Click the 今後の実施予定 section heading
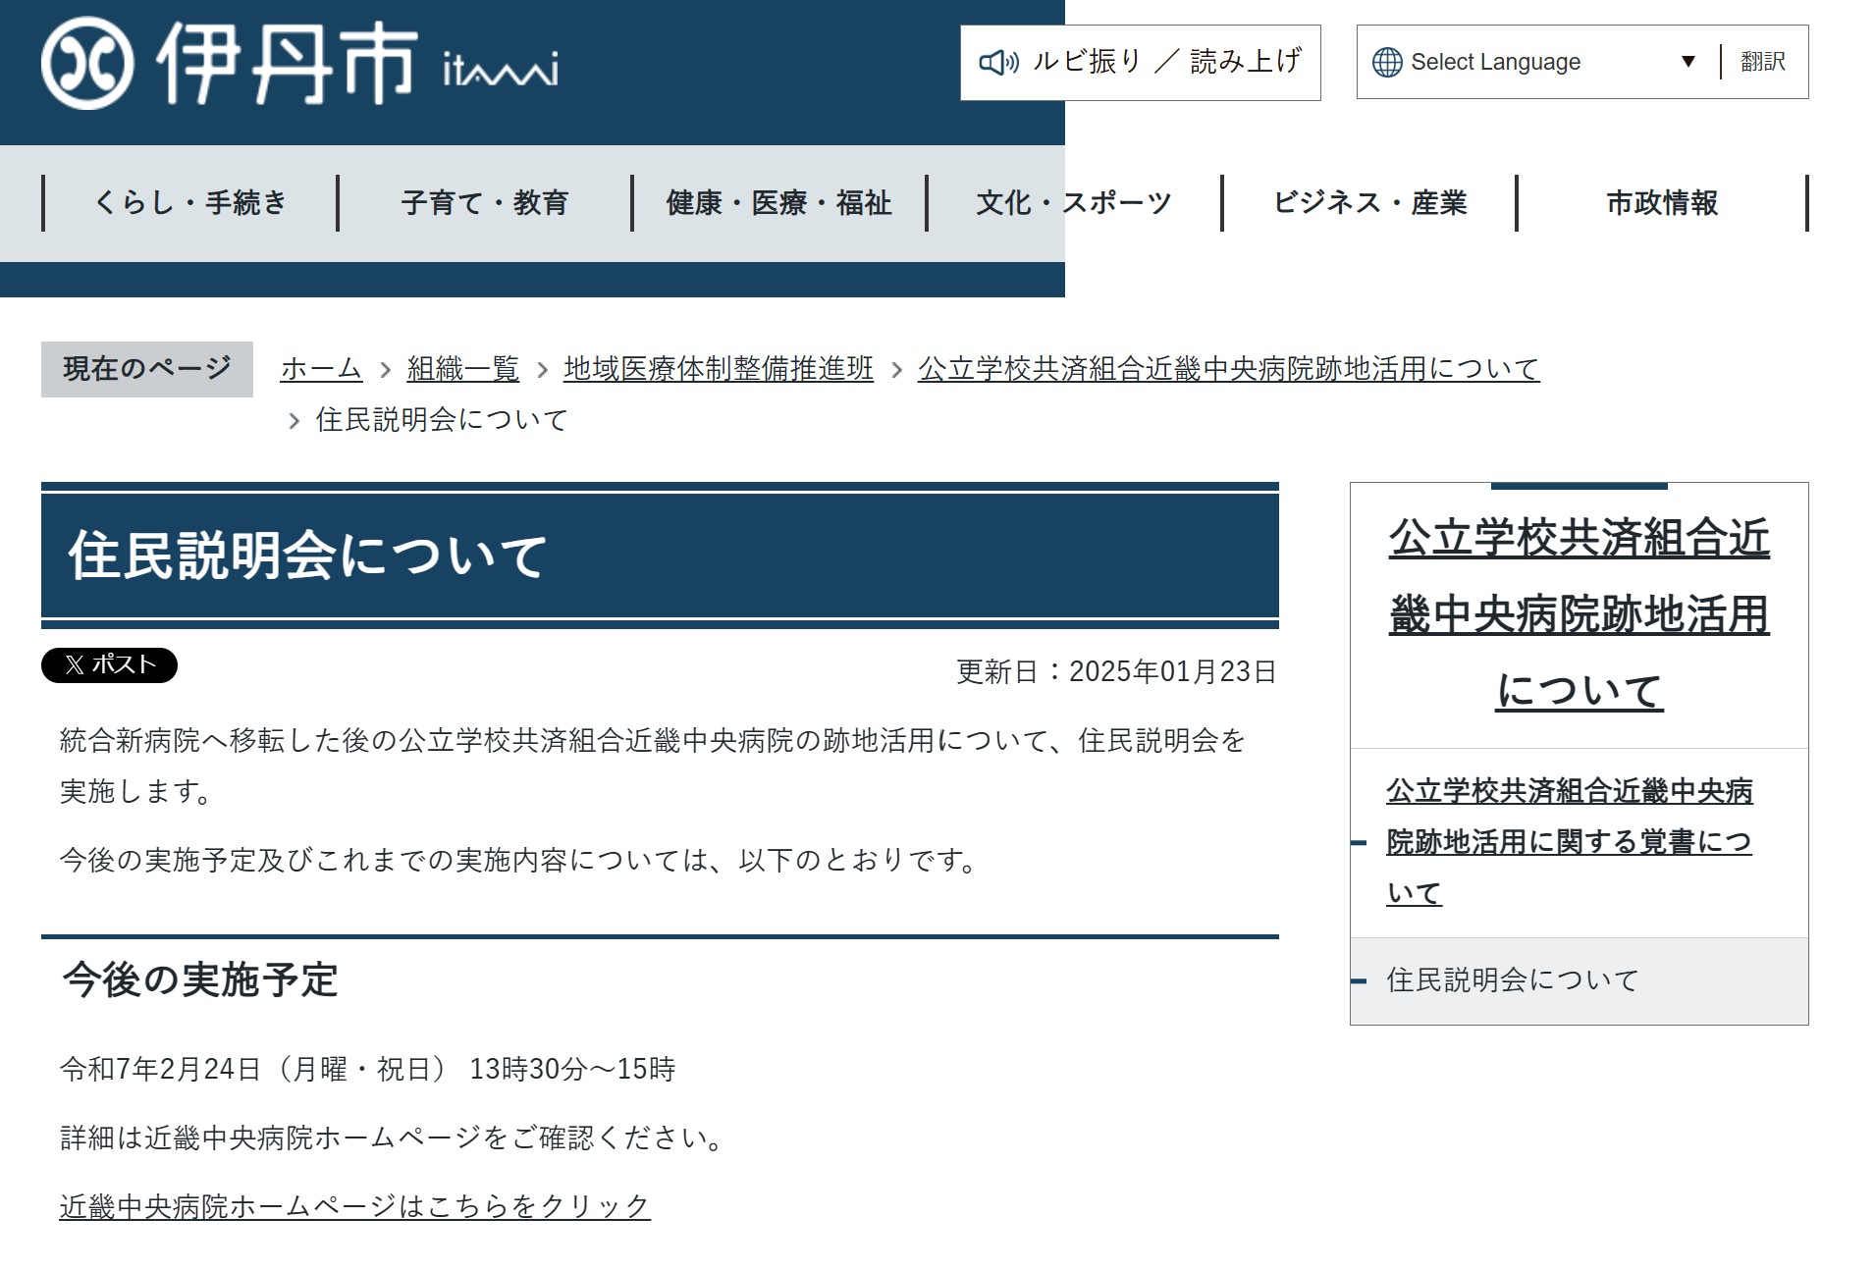 tap(200, 979)
